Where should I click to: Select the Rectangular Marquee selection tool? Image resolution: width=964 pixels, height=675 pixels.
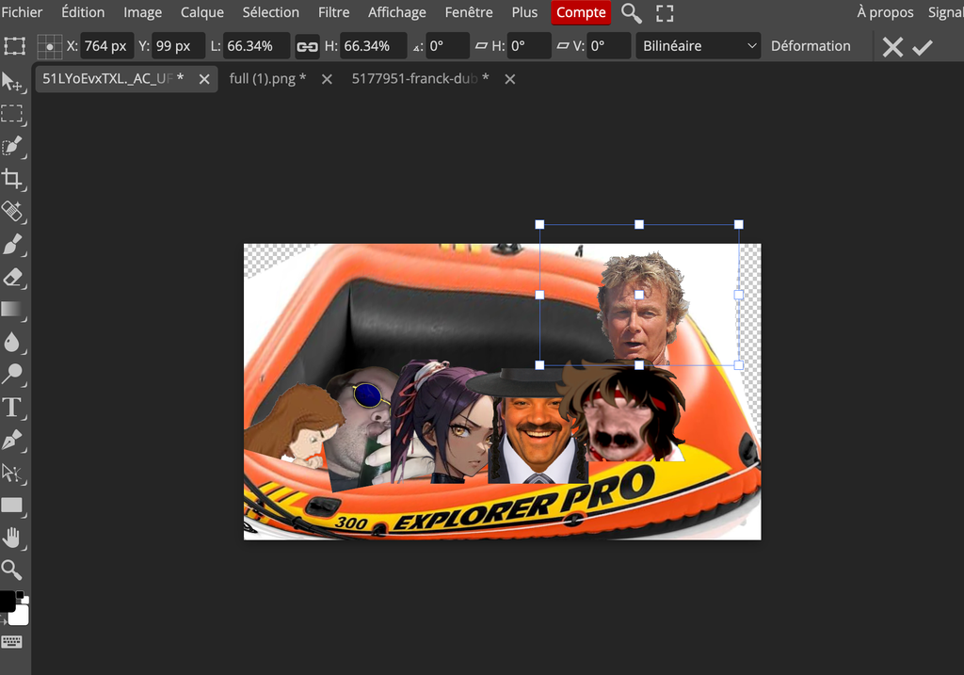pyautogui.click(x=12, y=114)
